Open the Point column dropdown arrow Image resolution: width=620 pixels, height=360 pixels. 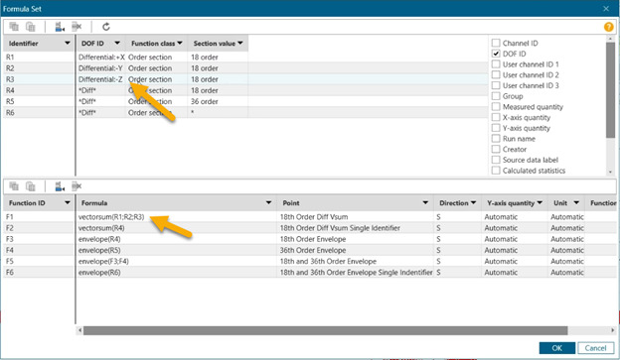click(x=425, y=203)
